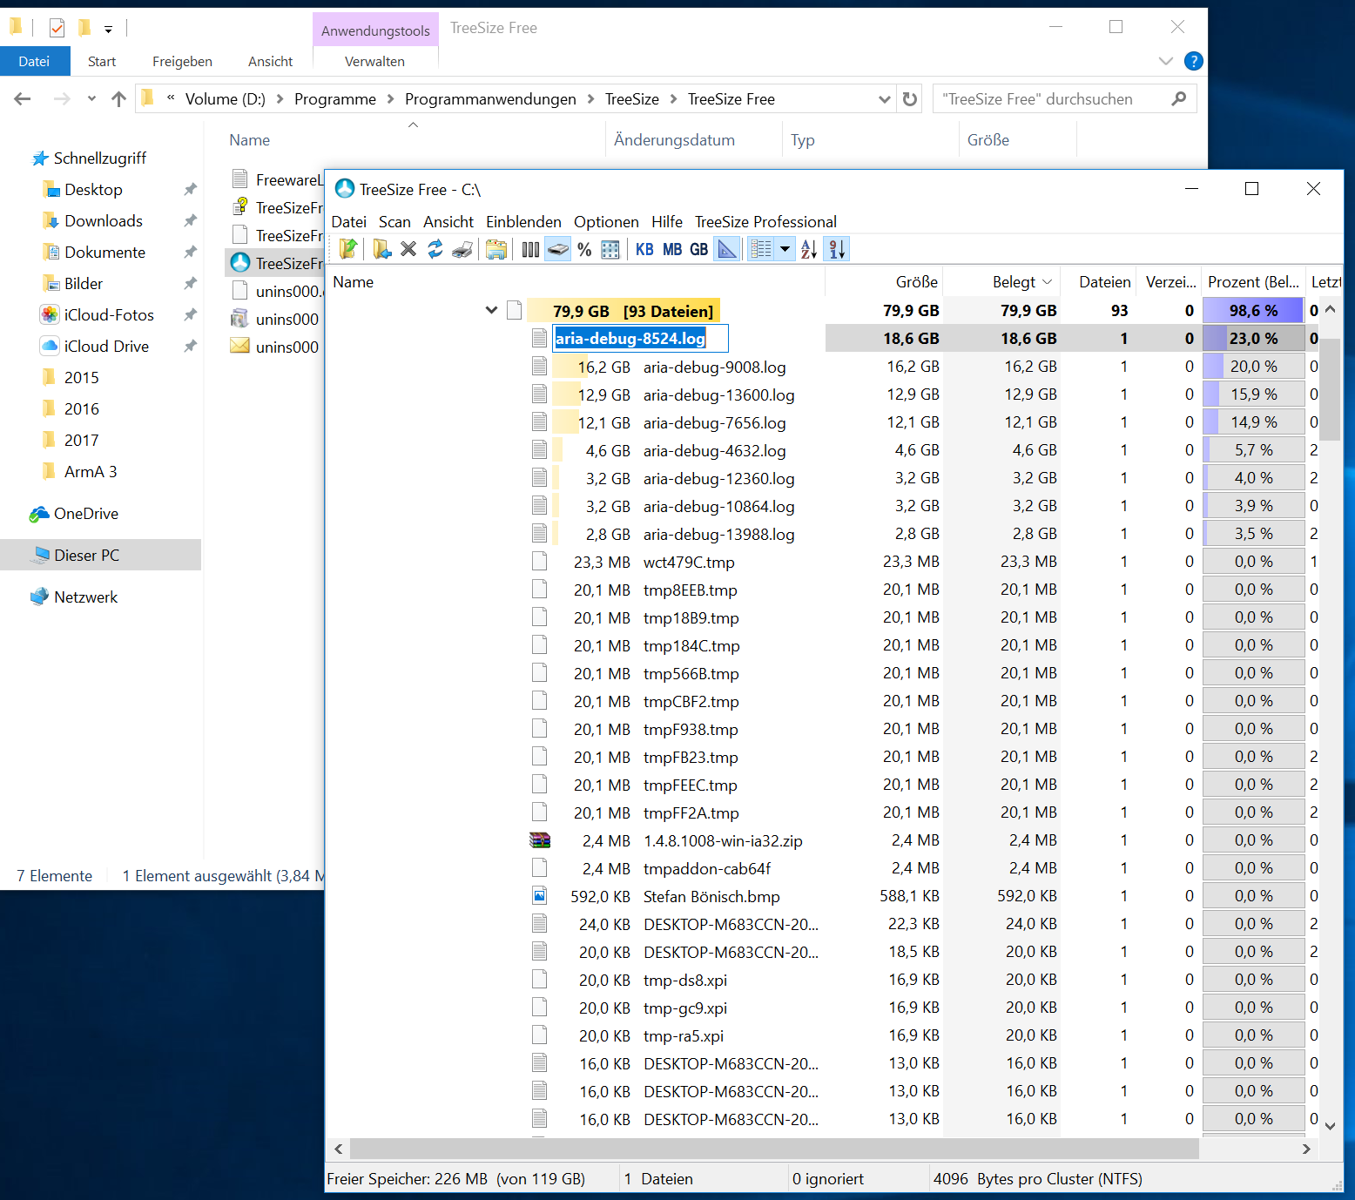Toggle the allocated disk space drive icon
Viewport: 1355px width, 1200px height.
(x=557, y=249)
